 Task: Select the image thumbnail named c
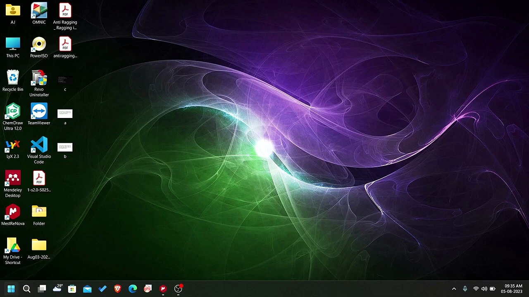point(65,80)
